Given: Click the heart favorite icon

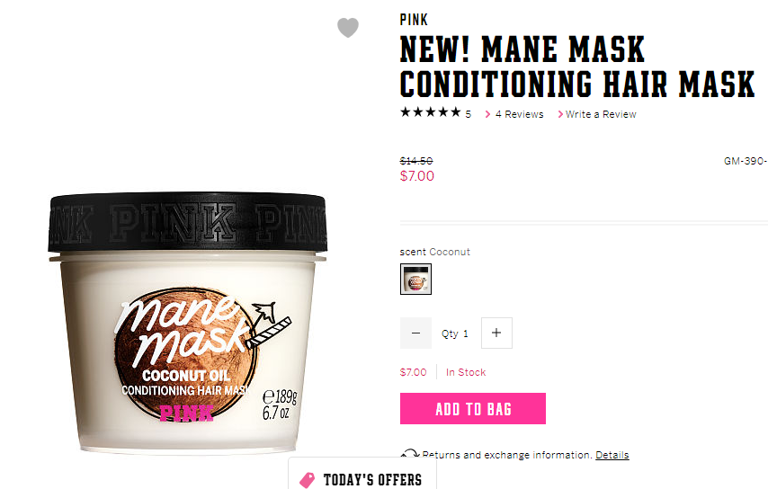Looking at the screenshot, I should [348, 27].
